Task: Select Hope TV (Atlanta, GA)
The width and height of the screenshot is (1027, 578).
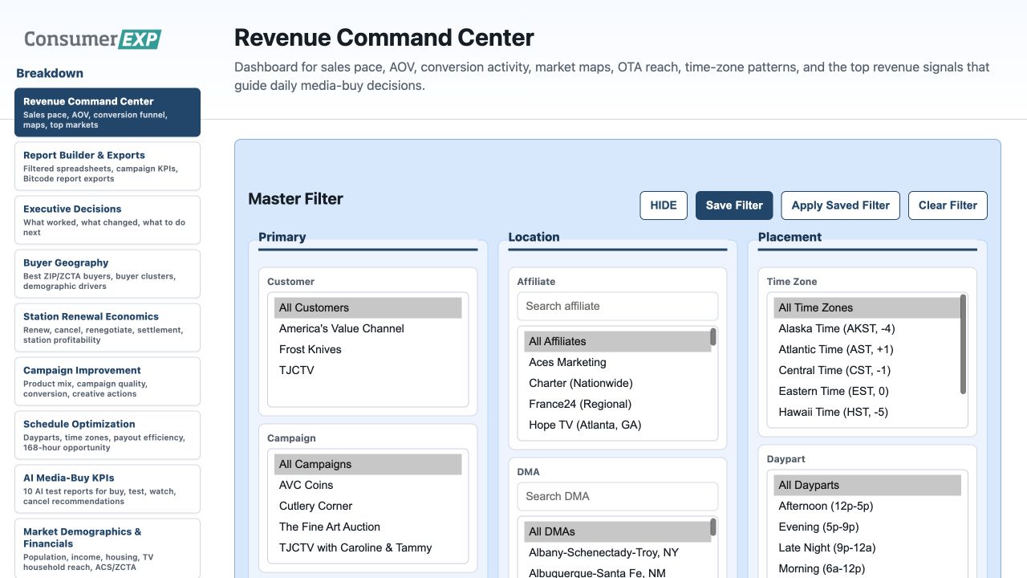Action: click(x=617, y=425)
